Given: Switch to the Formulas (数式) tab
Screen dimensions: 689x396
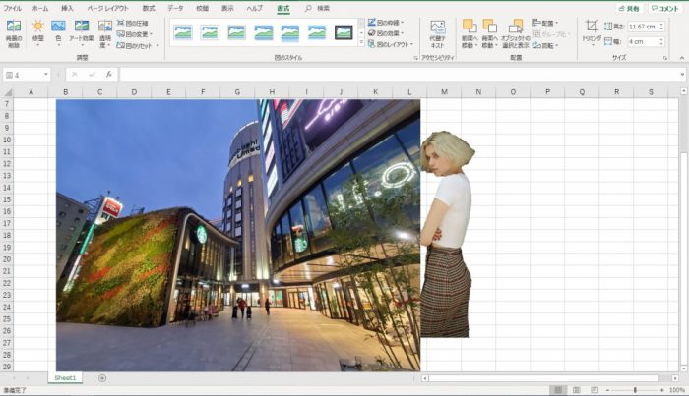Looking at the screenshot, I should point(149,8).
